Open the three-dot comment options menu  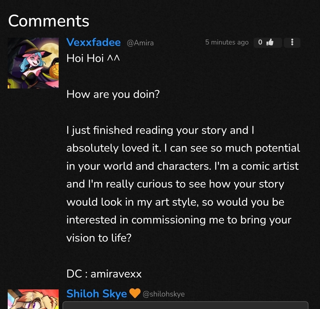point(292,42)
